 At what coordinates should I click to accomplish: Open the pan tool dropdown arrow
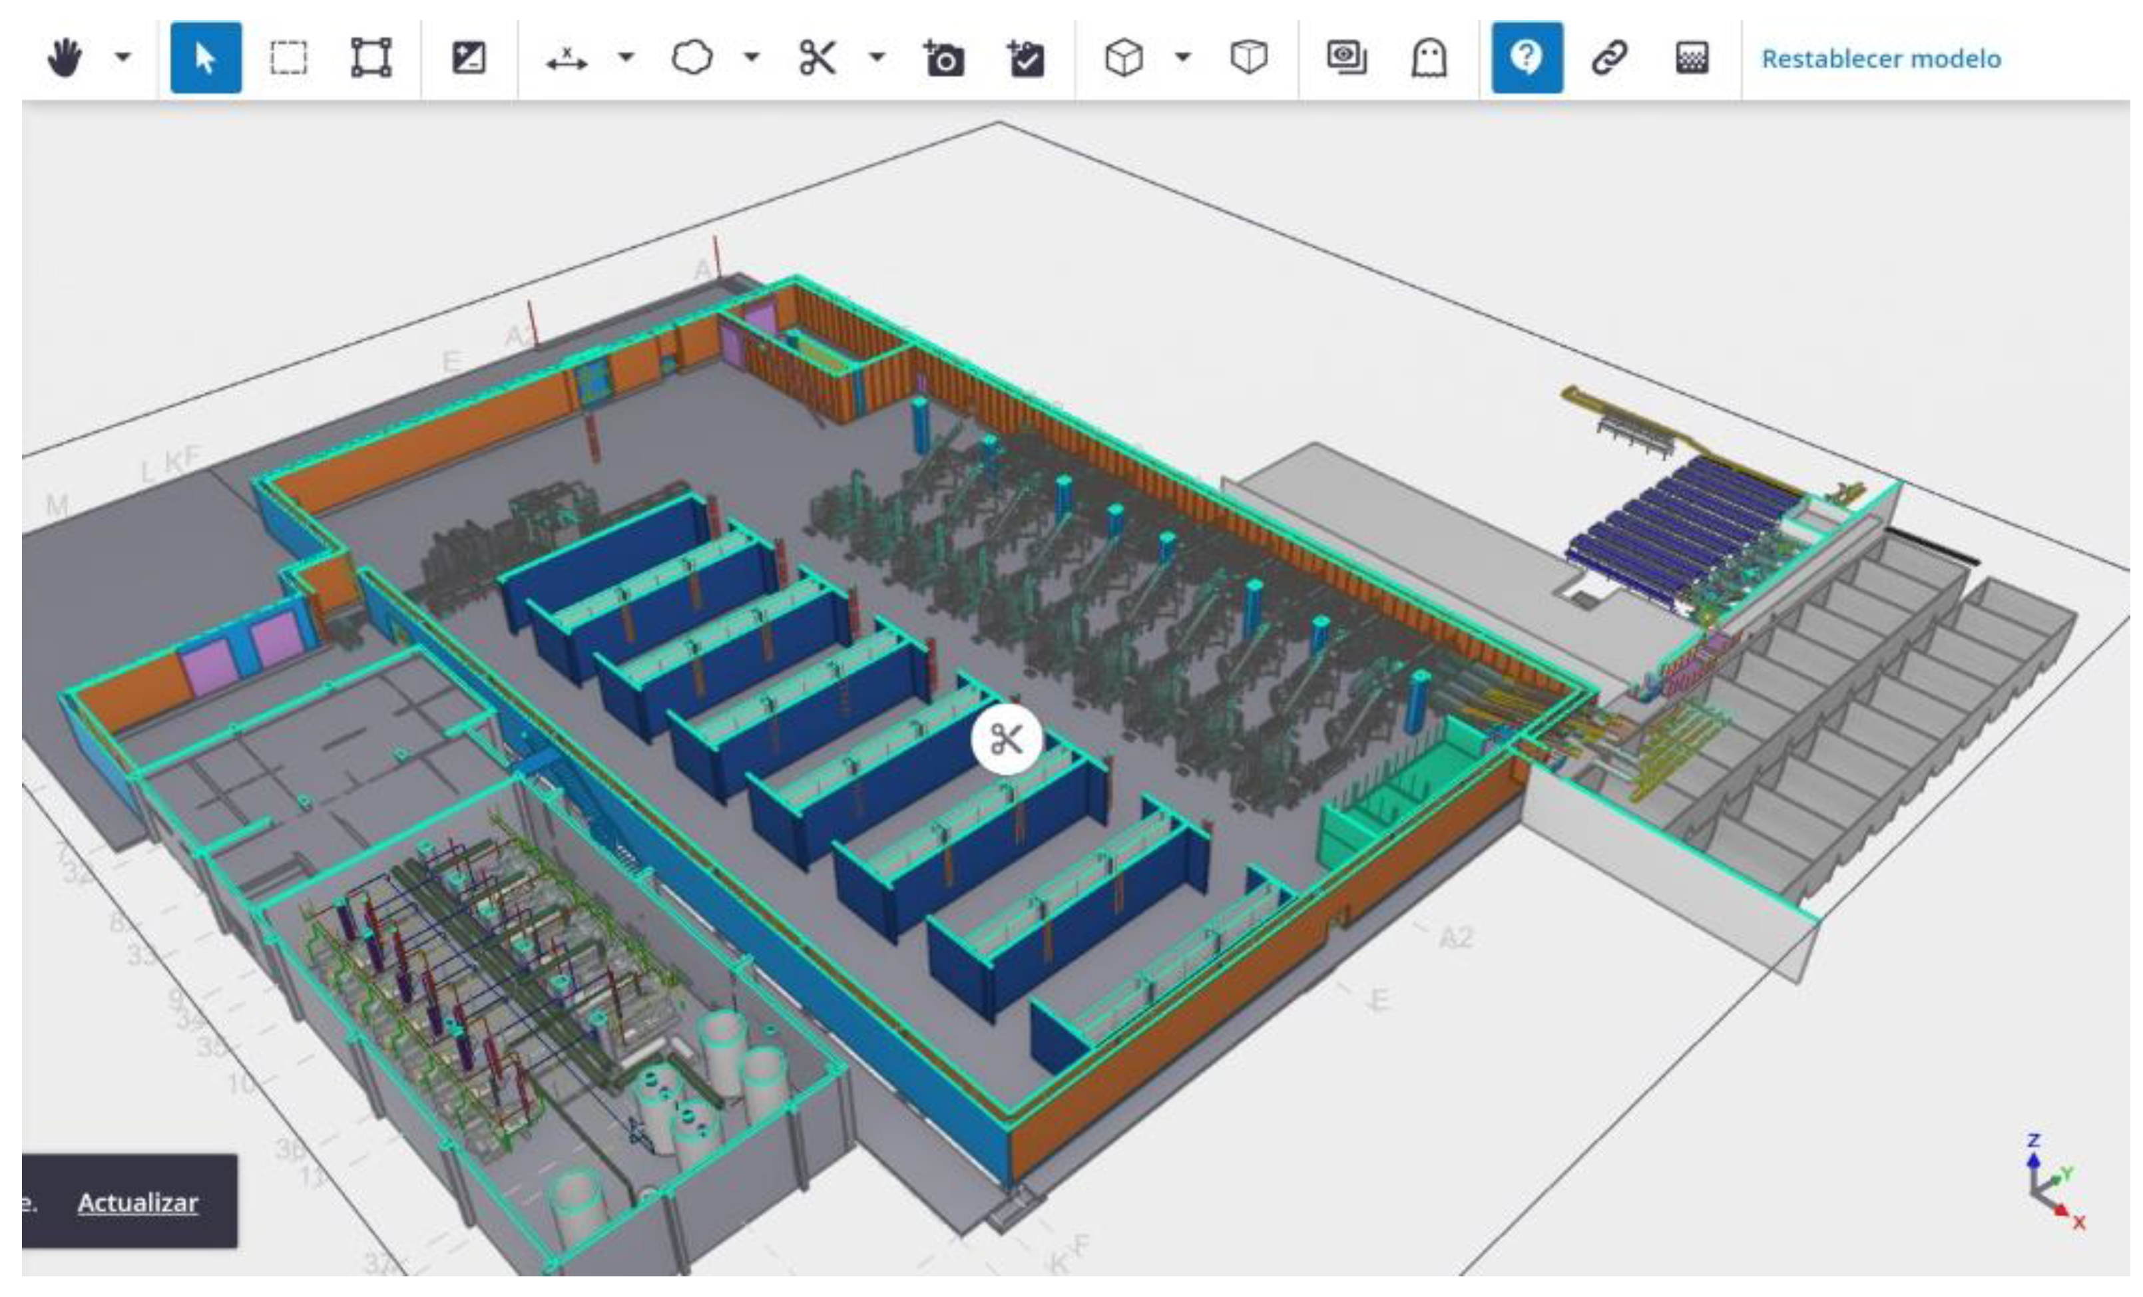122,59
